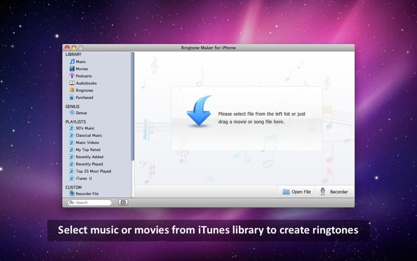417x261 pixels.
Task: Click the Genius atom icon
Action: (x=72, y=113)
